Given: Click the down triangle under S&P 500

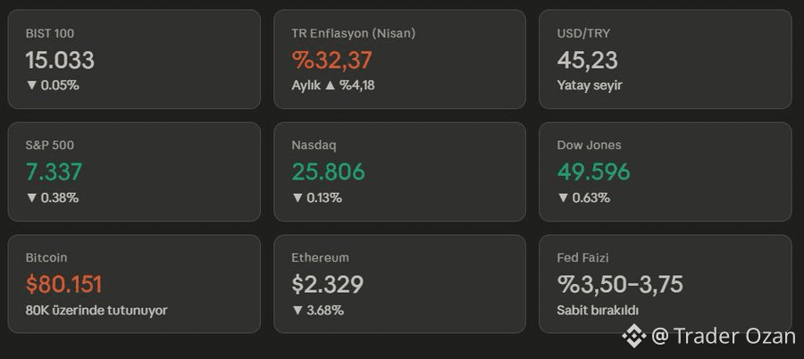Looking at the screenshot, I should click(x=32, y=198).
